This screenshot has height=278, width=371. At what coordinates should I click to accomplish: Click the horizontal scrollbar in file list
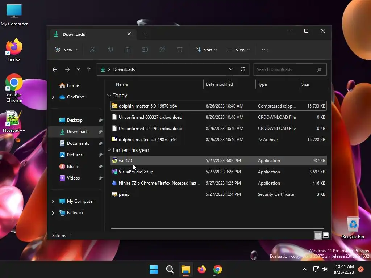click(218, 228)
